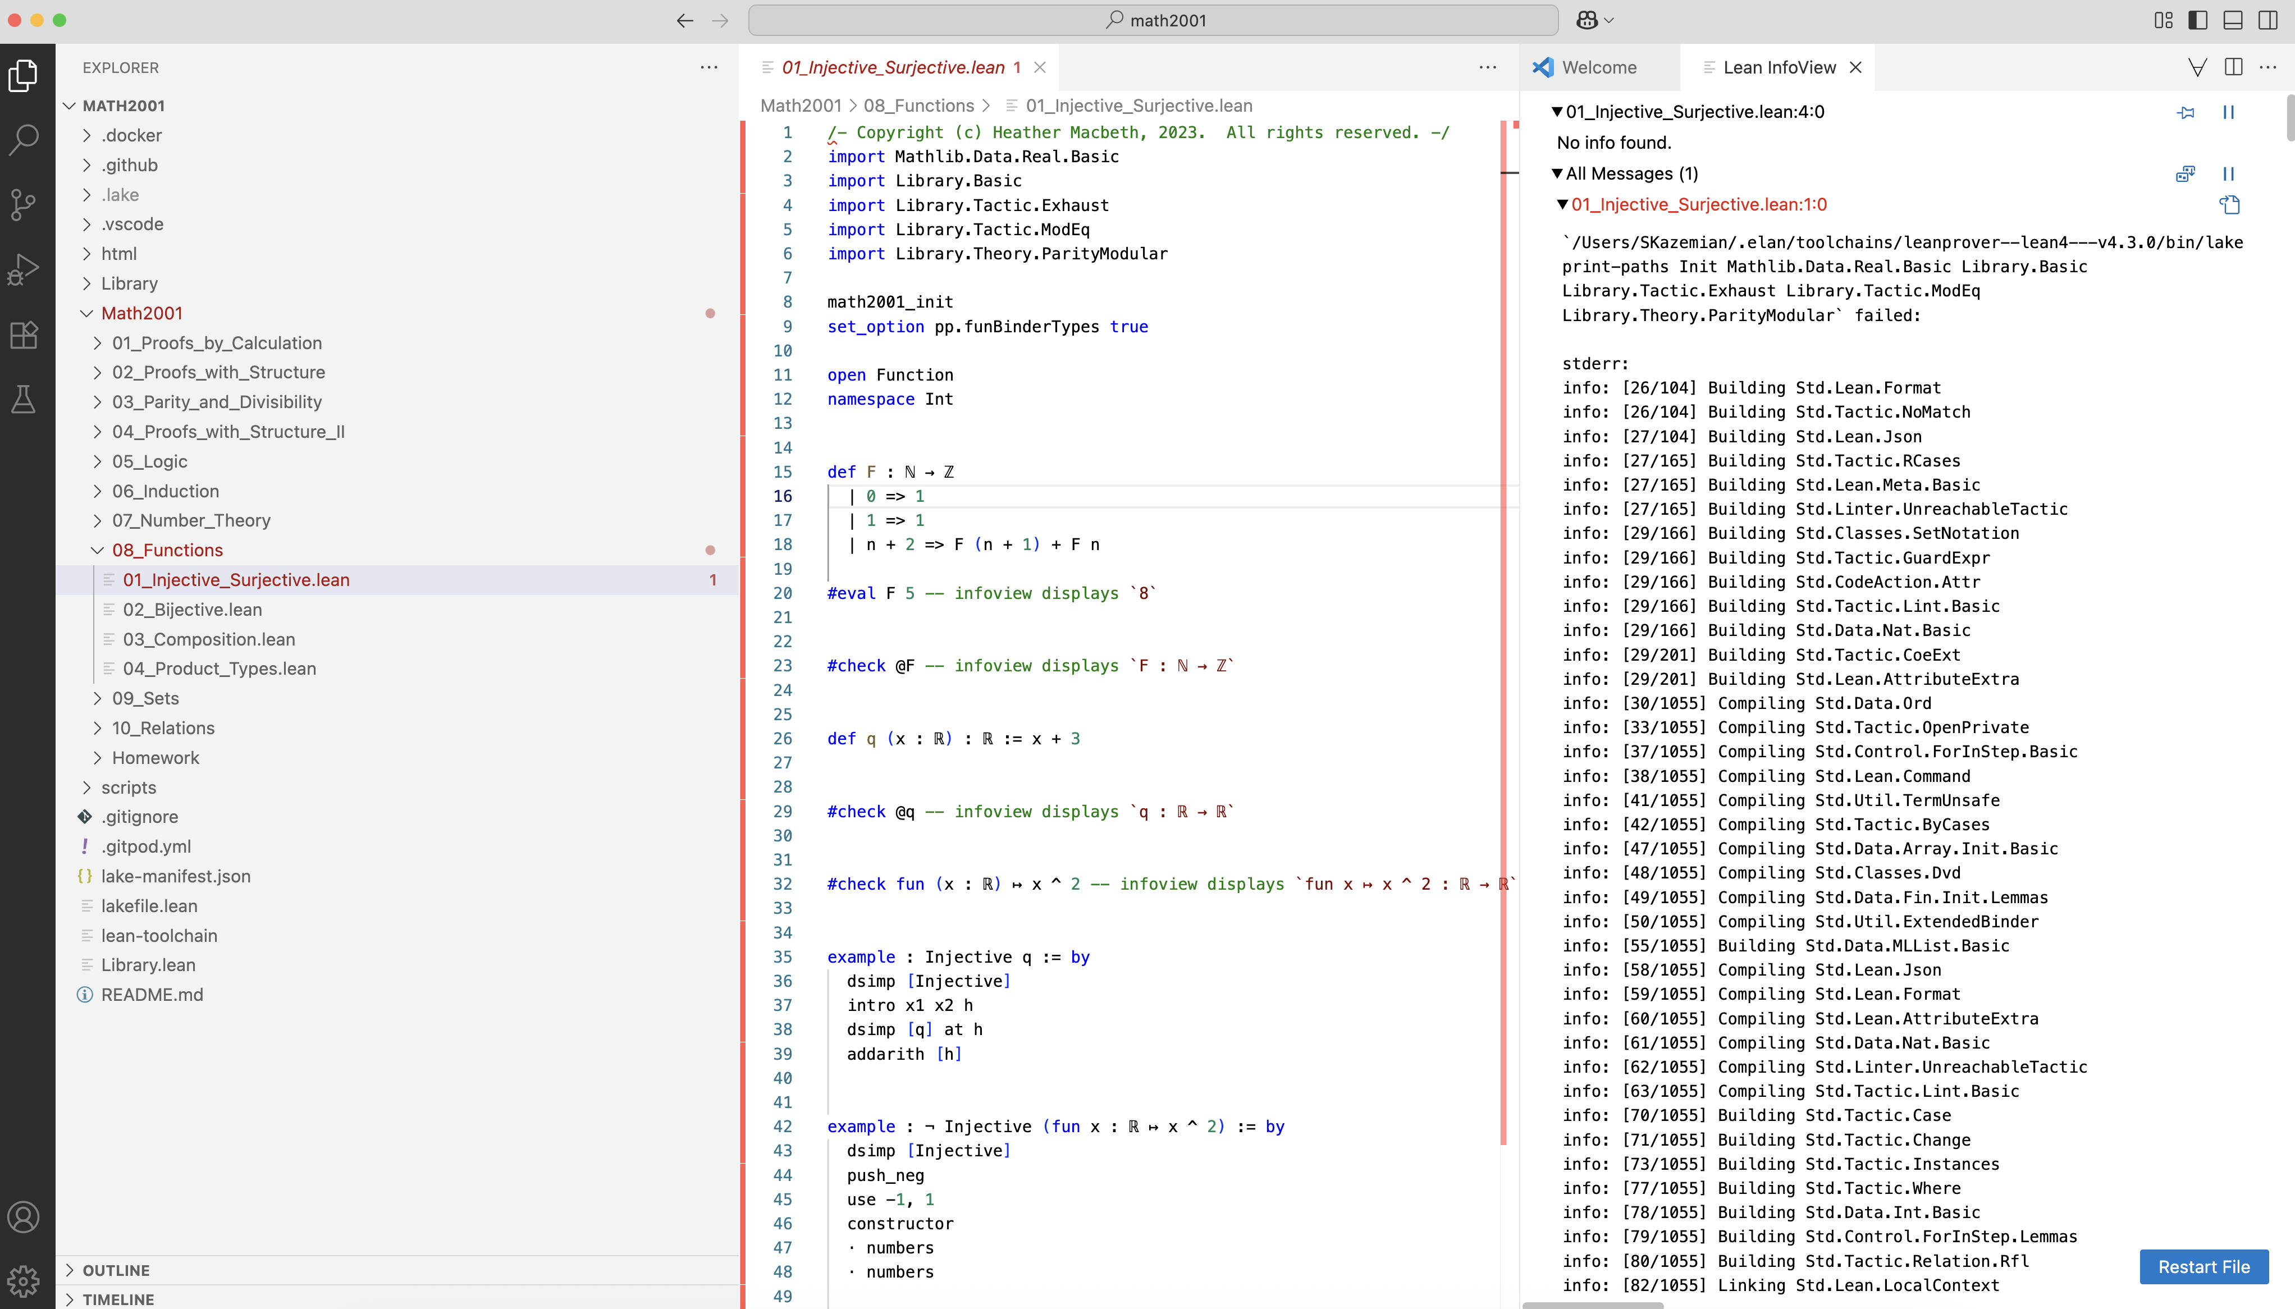Screen dimensions: 2295x1309
Task: Copy message to comment icon
Action: [2229, 205]
